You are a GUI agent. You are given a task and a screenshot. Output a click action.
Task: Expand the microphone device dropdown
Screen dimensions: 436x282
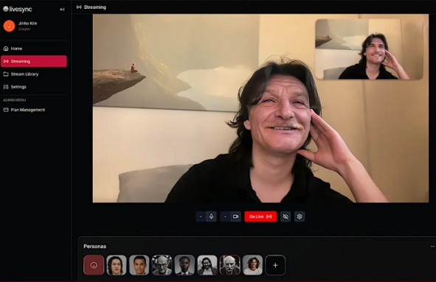[201, 216]
